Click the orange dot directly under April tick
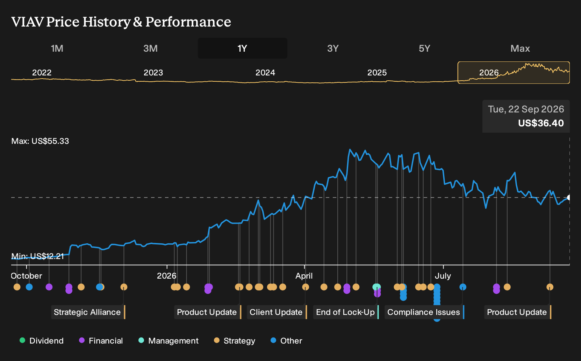 pyautogui.click(x=306, y=287)
